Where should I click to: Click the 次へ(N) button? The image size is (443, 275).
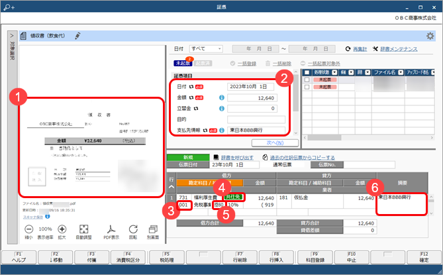[275, 143]
